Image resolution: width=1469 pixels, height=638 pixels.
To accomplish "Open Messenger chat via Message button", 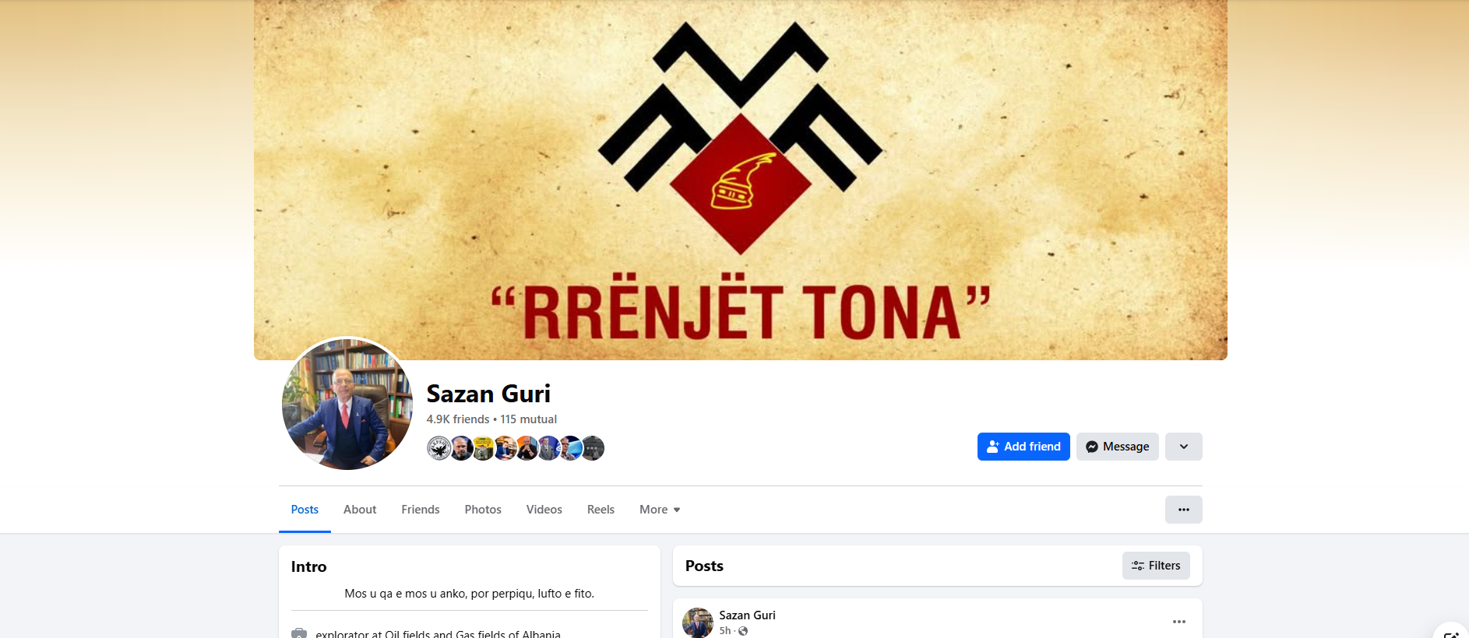I will 1118,447.
